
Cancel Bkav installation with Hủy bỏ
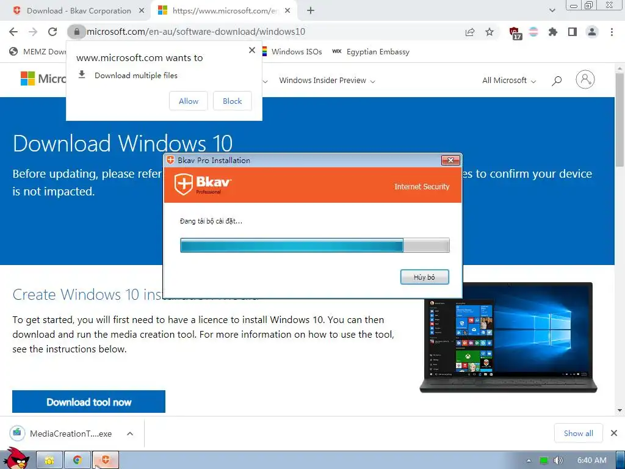tap(425, 277)
